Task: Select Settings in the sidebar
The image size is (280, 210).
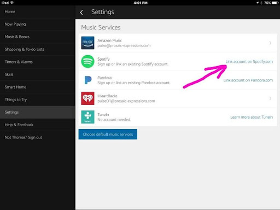Action: 38,112
